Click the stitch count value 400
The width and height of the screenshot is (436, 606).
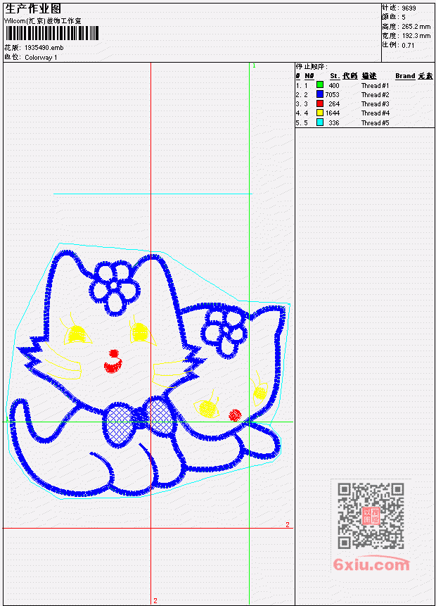pyautogui.click(x=334, y=85)
